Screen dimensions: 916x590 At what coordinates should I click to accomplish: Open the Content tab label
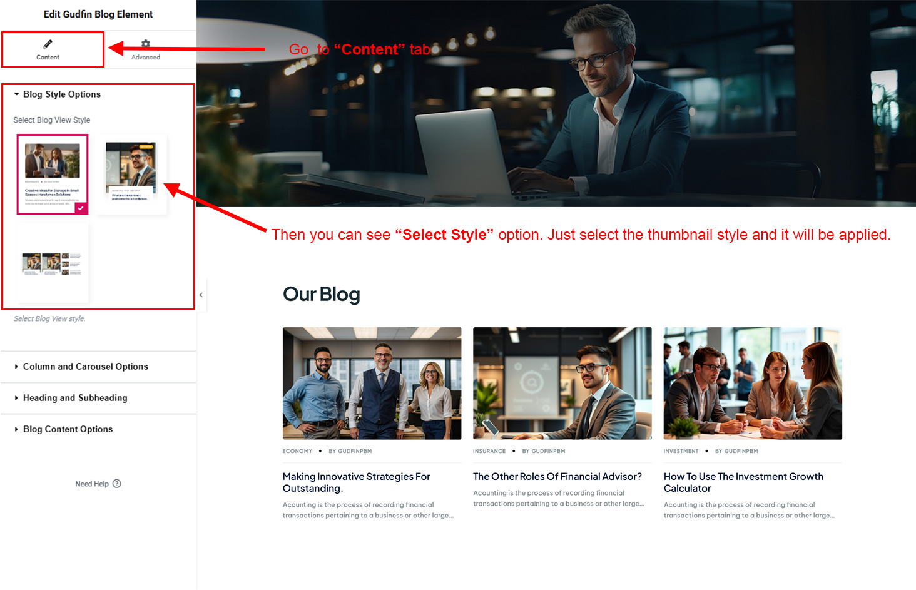(x=48, y=57)
